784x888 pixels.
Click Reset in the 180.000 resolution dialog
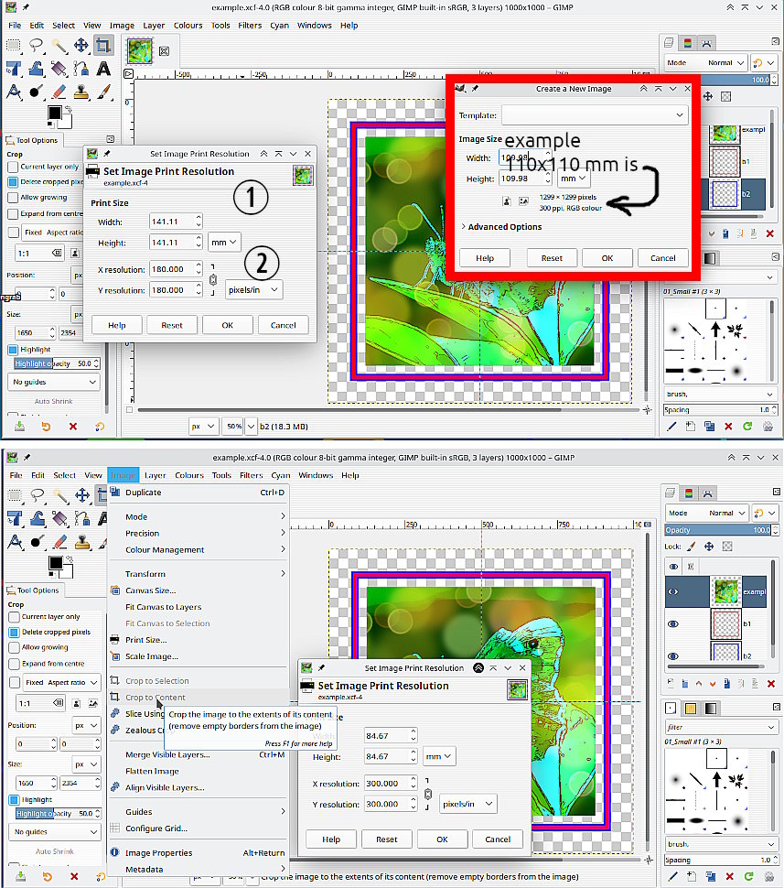[x=171, y=325]
